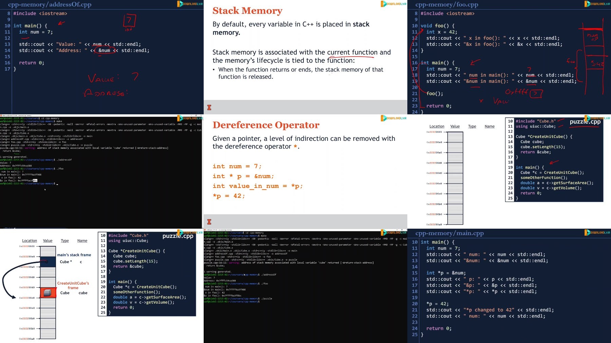611x343 pixels.
Task: Click the Illinois I logo on Dereference Operator slide
Action: pyautogui.click(x=209, y=222)
